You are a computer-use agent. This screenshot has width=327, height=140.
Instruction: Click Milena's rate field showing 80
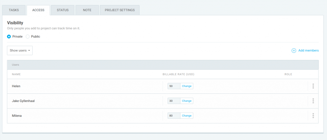(x=174, y=116)
